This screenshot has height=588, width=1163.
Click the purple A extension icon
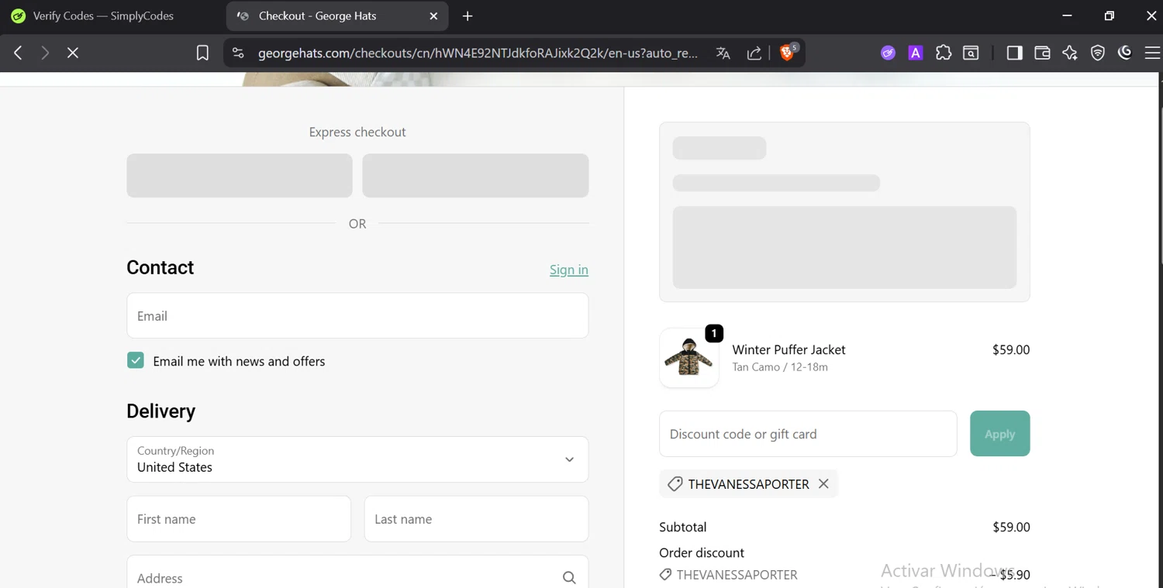916,53
